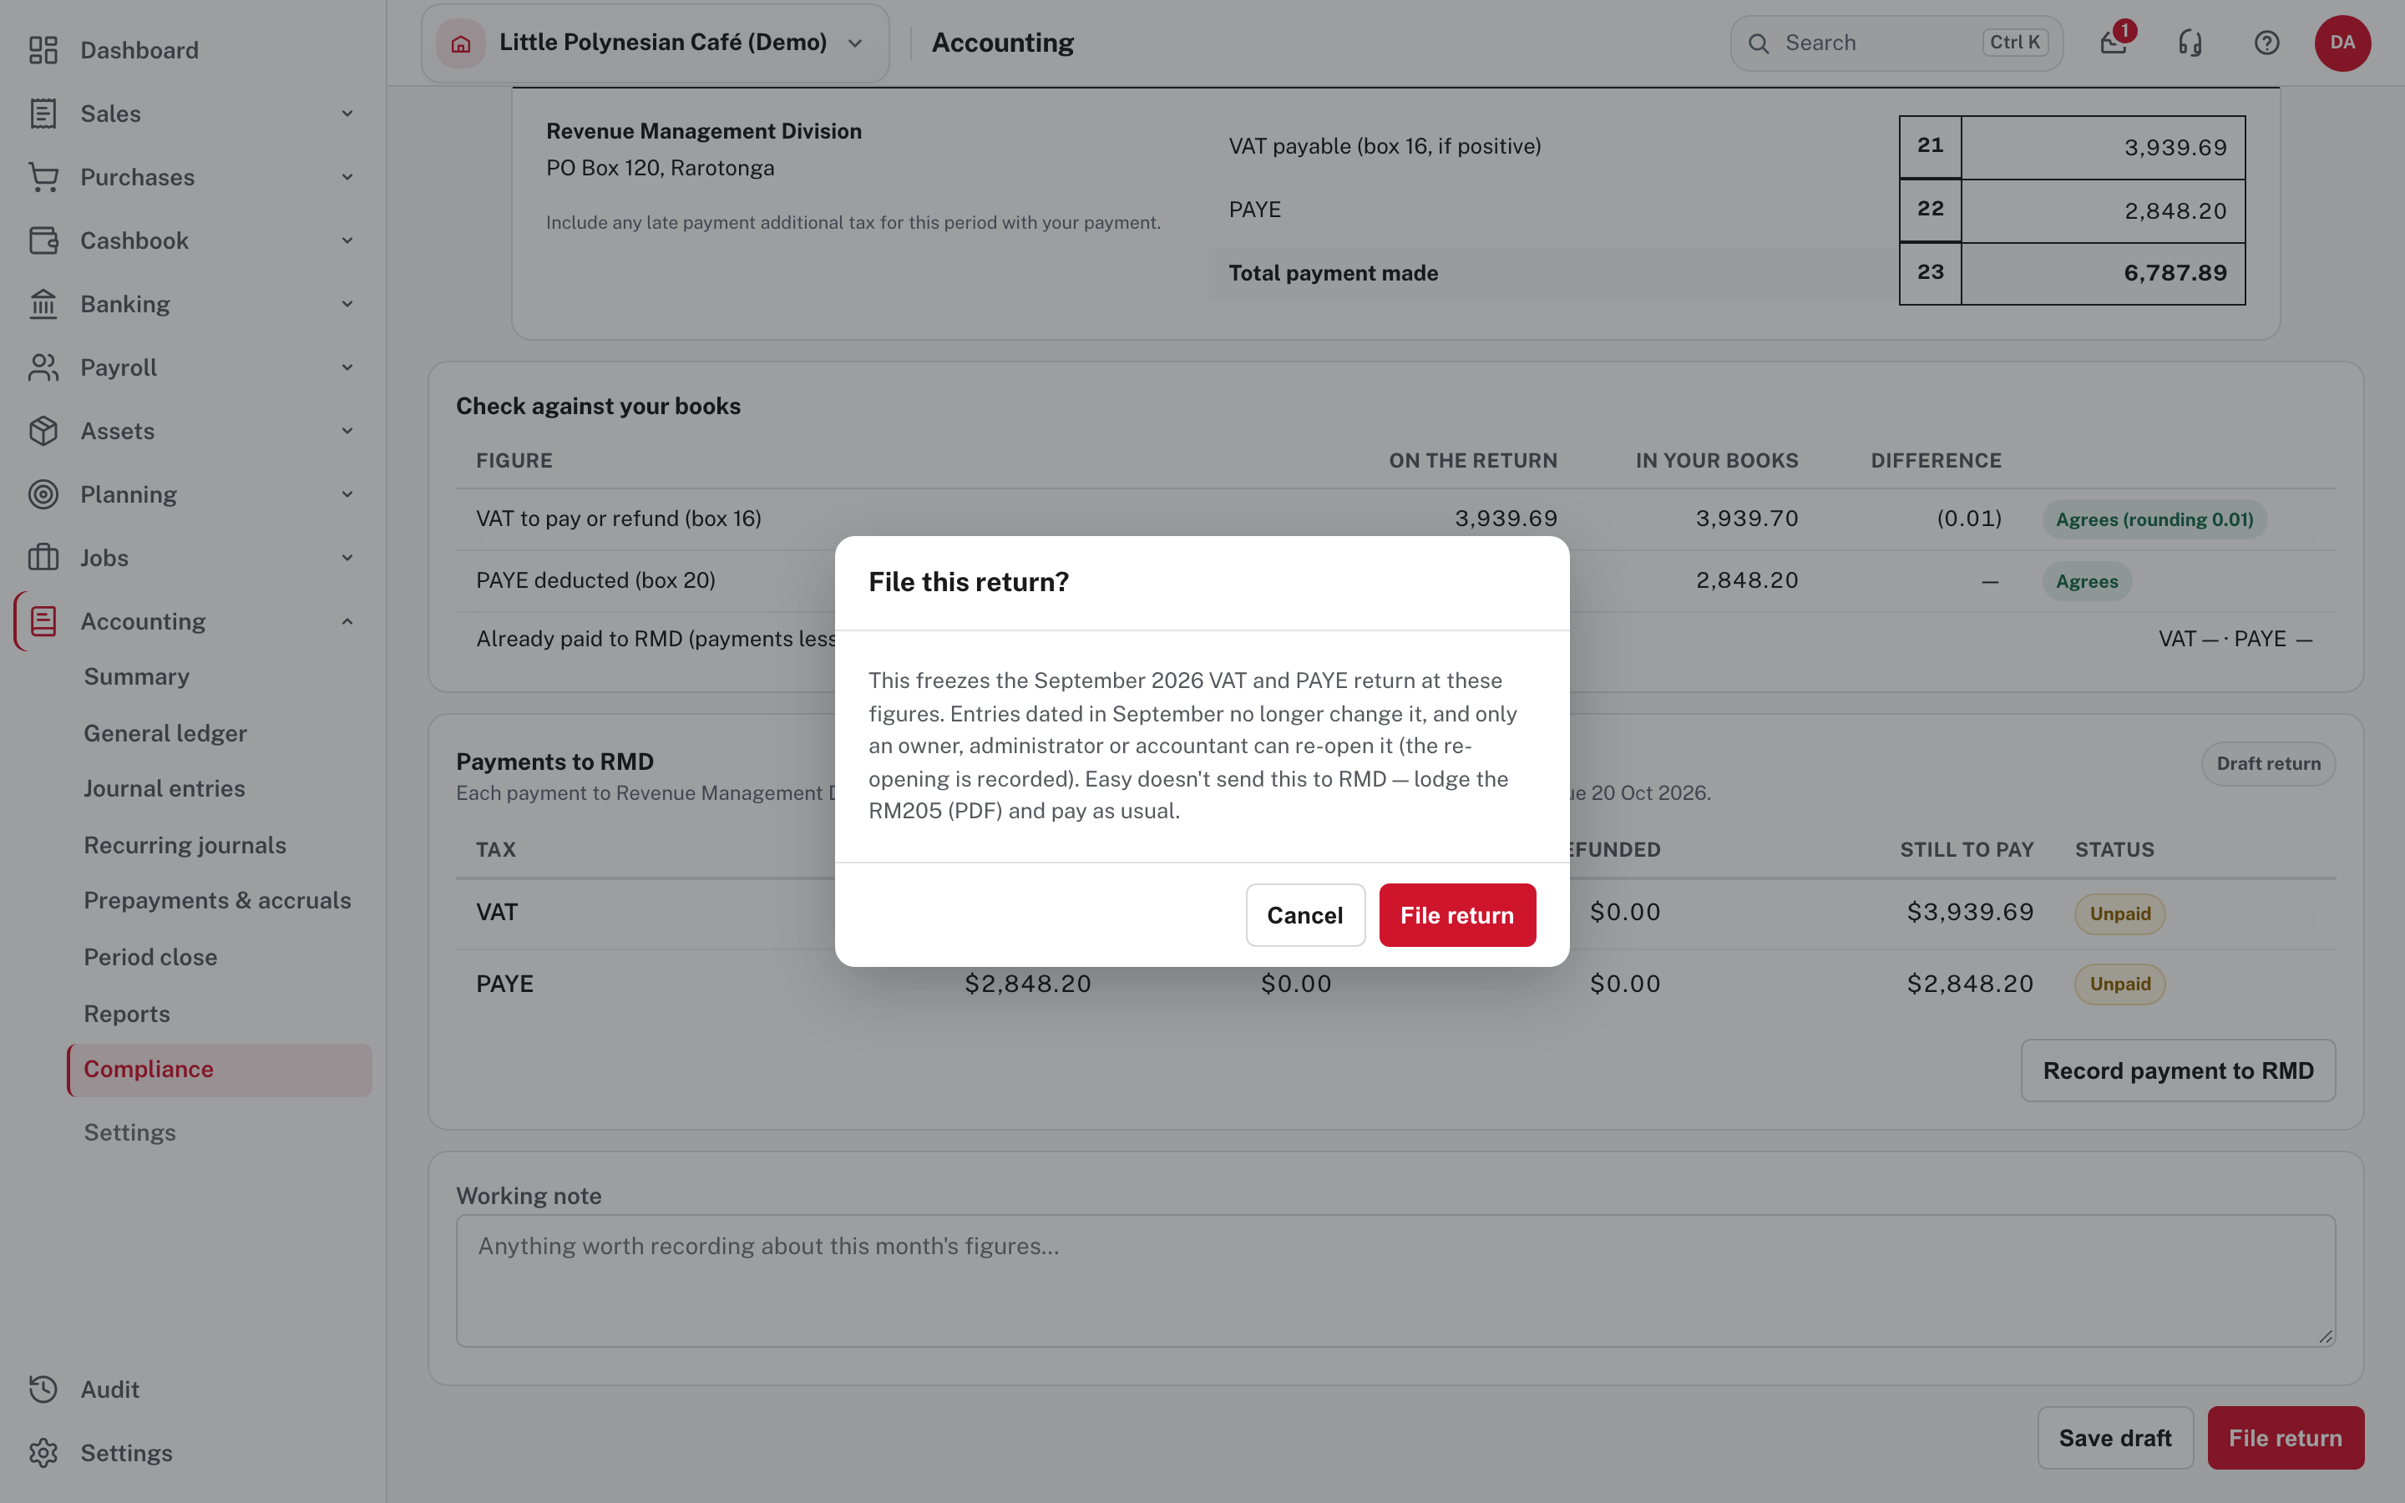The width and height of the screenshot is (2405, 1503).
Task: Open the General ledger submenu item
Action: [x=219, y=734]
